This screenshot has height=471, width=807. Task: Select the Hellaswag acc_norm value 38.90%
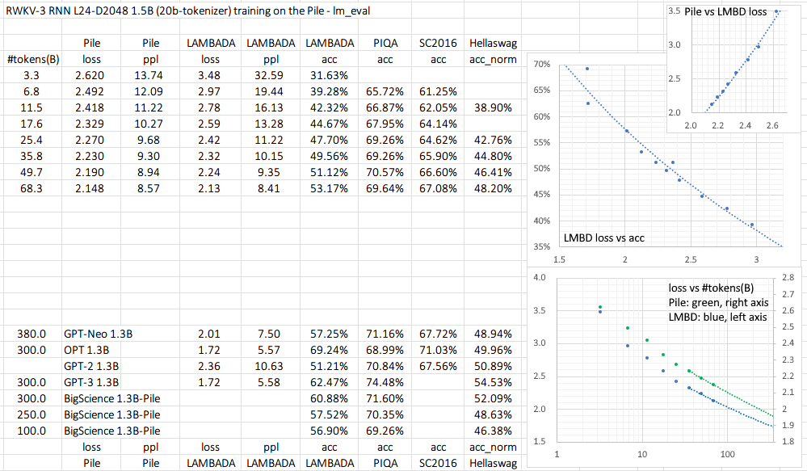click(493, 107)
